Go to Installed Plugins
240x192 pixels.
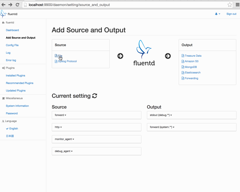coord(16,75)
